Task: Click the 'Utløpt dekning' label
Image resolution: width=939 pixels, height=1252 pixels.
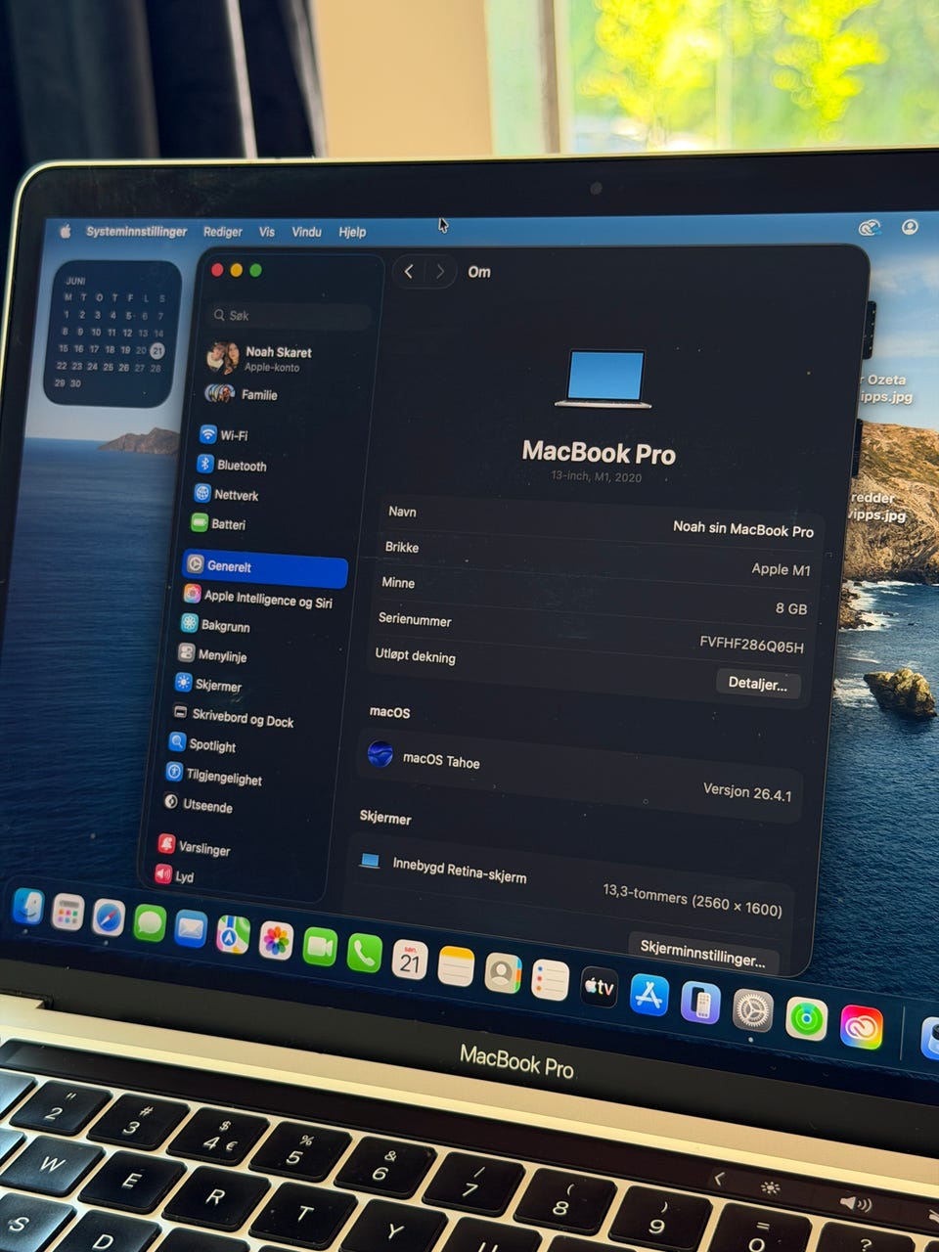Action: pos(416,654)
